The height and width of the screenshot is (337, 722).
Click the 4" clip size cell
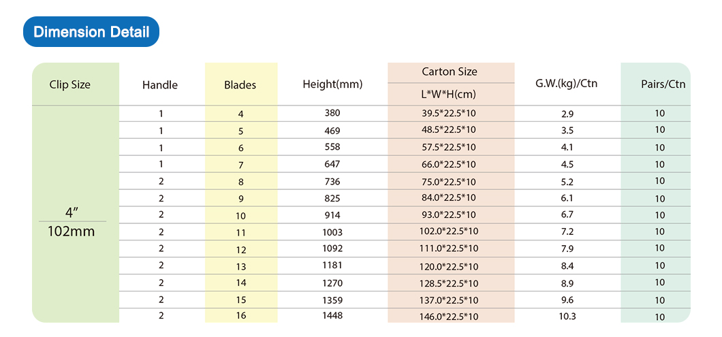70,214
